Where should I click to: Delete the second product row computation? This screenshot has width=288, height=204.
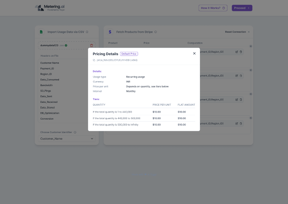coord(241,76)
